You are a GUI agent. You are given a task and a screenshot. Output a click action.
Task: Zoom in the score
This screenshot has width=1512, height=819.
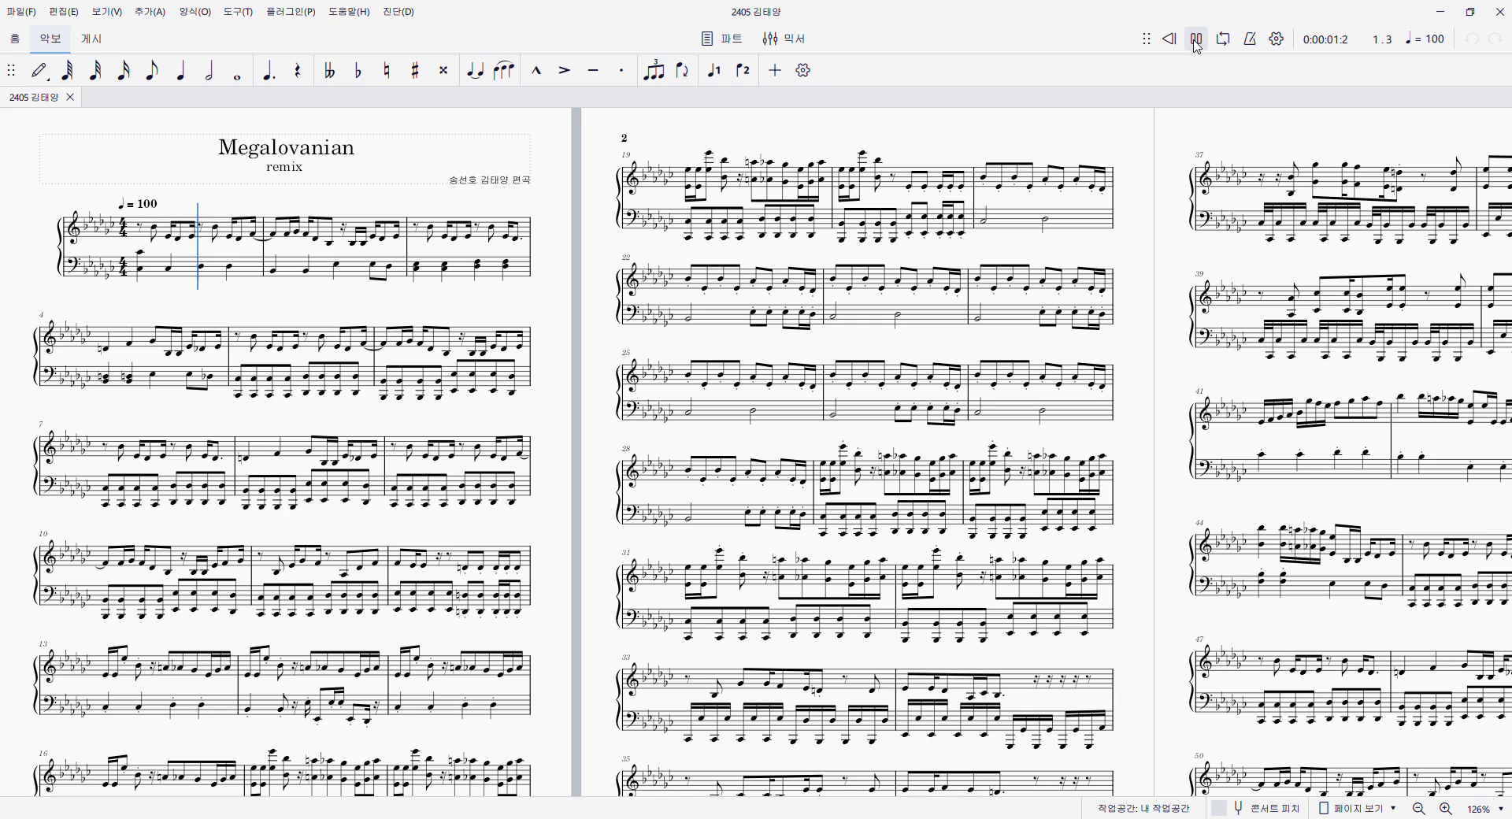(x=1446, y=809)
